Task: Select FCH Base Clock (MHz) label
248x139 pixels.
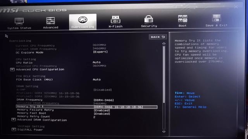Action: [x=34, y=80]
